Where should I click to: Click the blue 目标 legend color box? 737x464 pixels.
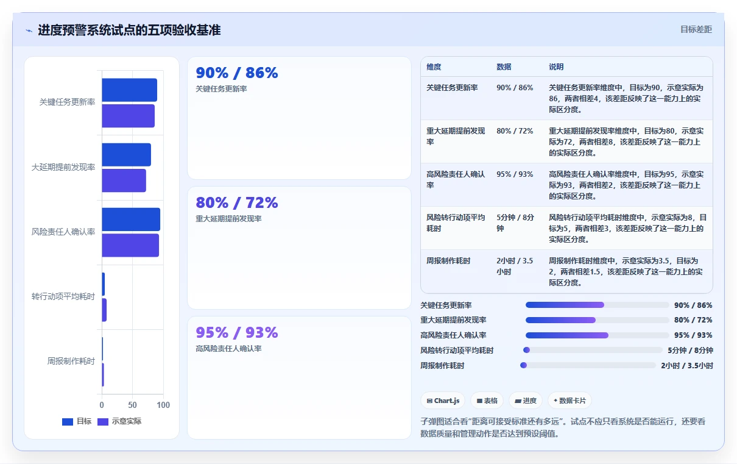[68, 421]
